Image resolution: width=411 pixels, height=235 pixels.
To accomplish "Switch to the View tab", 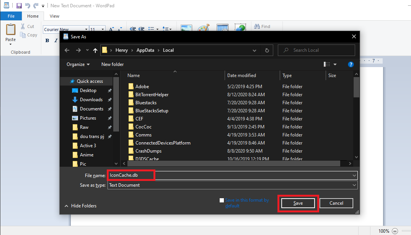I will [54, 16].
